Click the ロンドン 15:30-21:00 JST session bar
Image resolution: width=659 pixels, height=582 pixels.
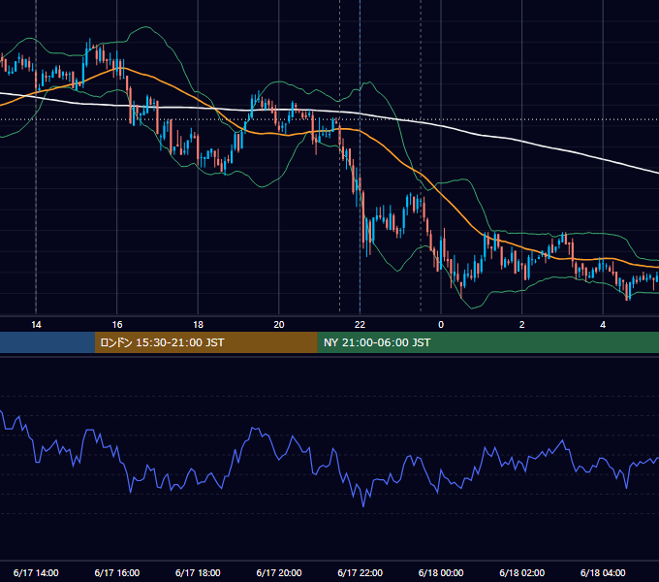point(205,342)
